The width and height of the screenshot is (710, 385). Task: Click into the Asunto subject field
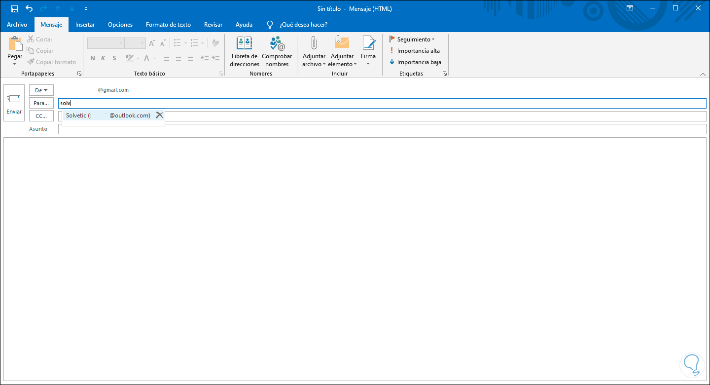(382, 129)
